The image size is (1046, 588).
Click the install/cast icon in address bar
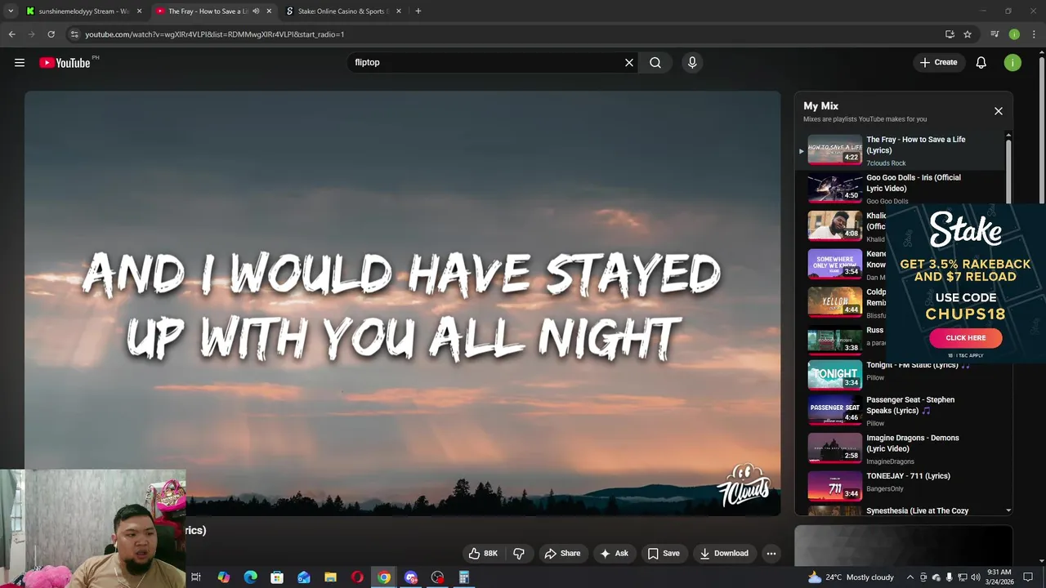pos(950,34)
